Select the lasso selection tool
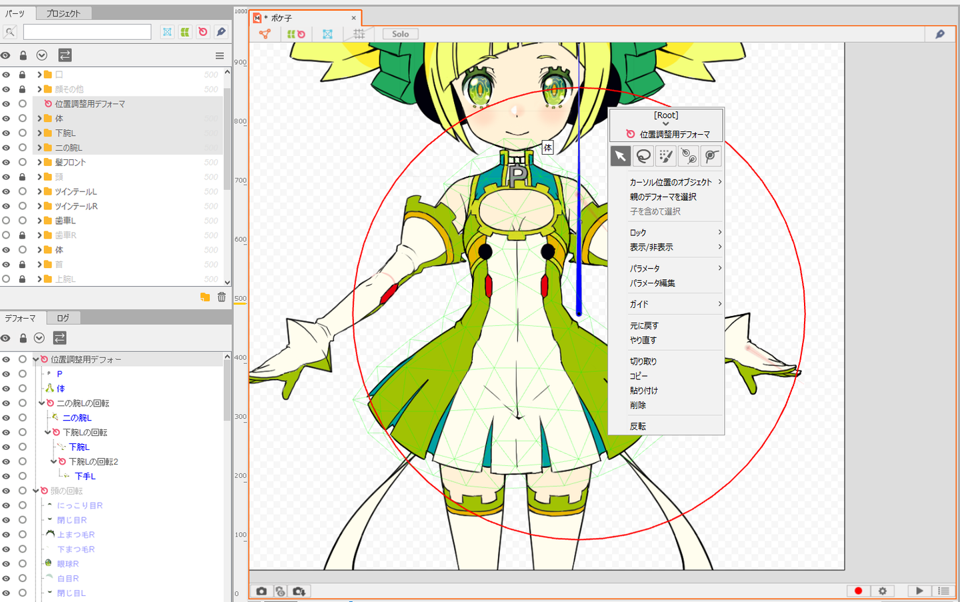The image size is (960, 602). coord(643,156)
